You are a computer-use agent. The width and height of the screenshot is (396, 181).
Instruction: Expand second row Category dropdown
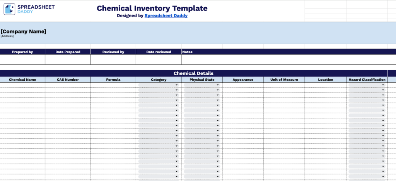click(x=159, y=90)
